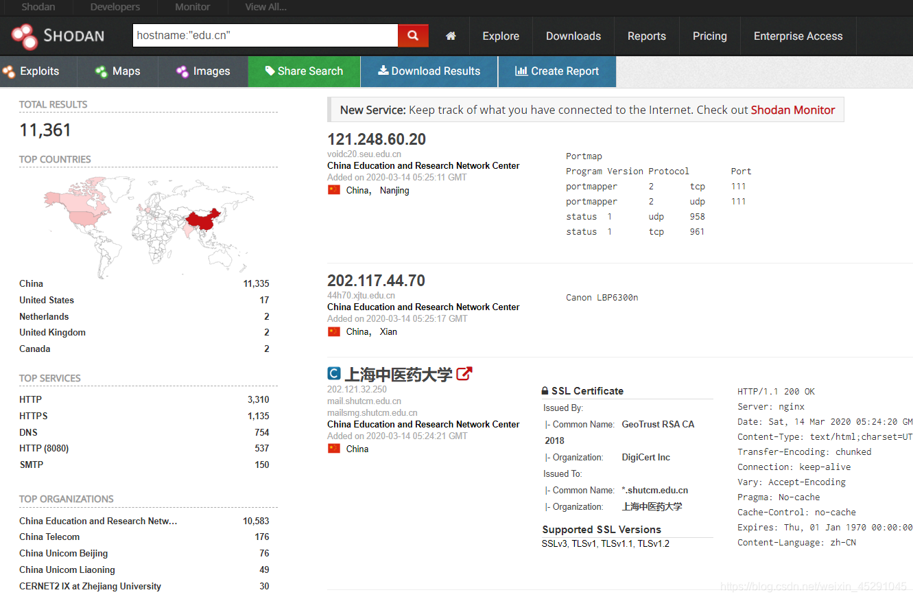Open the 121.248.60.20 result
Image resolution: width=913 pixels, height=599 pixels.
377,139
